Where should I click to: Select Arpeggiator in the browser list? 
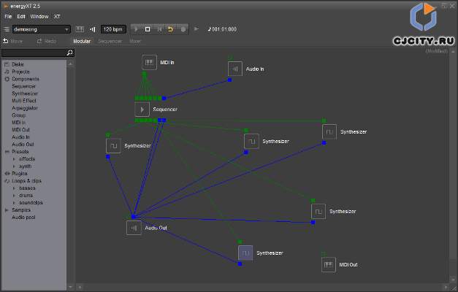(x=25, y=108)
